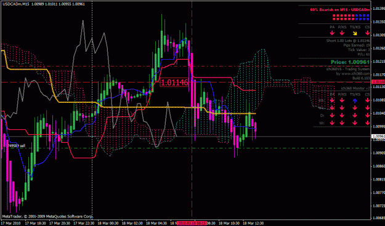Click the blue squares of the bearish strength meter
The width and height of the screenshot is (385, 226).
pos(362,17)
